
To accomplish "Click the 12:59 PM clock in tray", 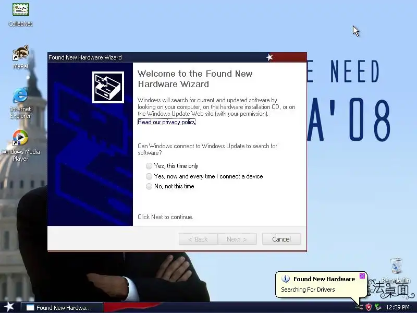I will click(x=398, y=307).
